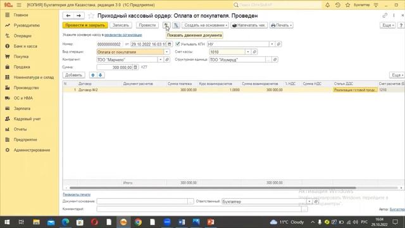This screenshot has width=405, height=228.
Task: Expand Вид операции dropdown
Action: coord(166,52)
